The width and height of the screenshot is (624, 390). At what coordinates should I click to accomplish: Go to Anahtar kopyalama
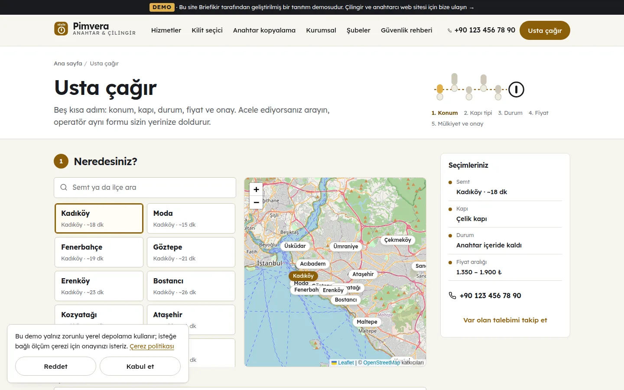264,30
